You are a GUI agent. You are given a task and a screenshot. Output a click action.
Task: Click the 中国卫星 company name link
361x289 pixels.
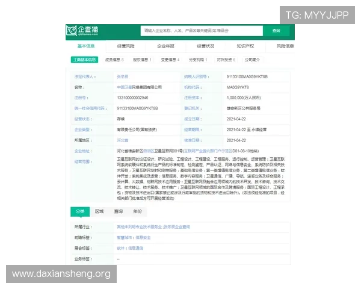click(125, 87)
